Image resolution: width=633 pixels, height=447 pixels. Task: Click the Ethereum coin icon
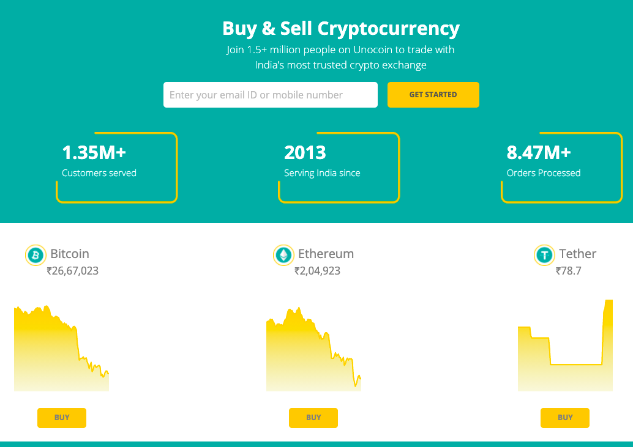click(x=283, y=255)
